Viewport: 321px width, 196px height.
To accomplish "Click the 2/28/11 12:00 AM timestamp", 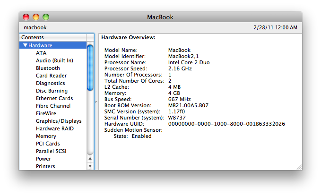I will pyautogui.click(x=275, y=27).
